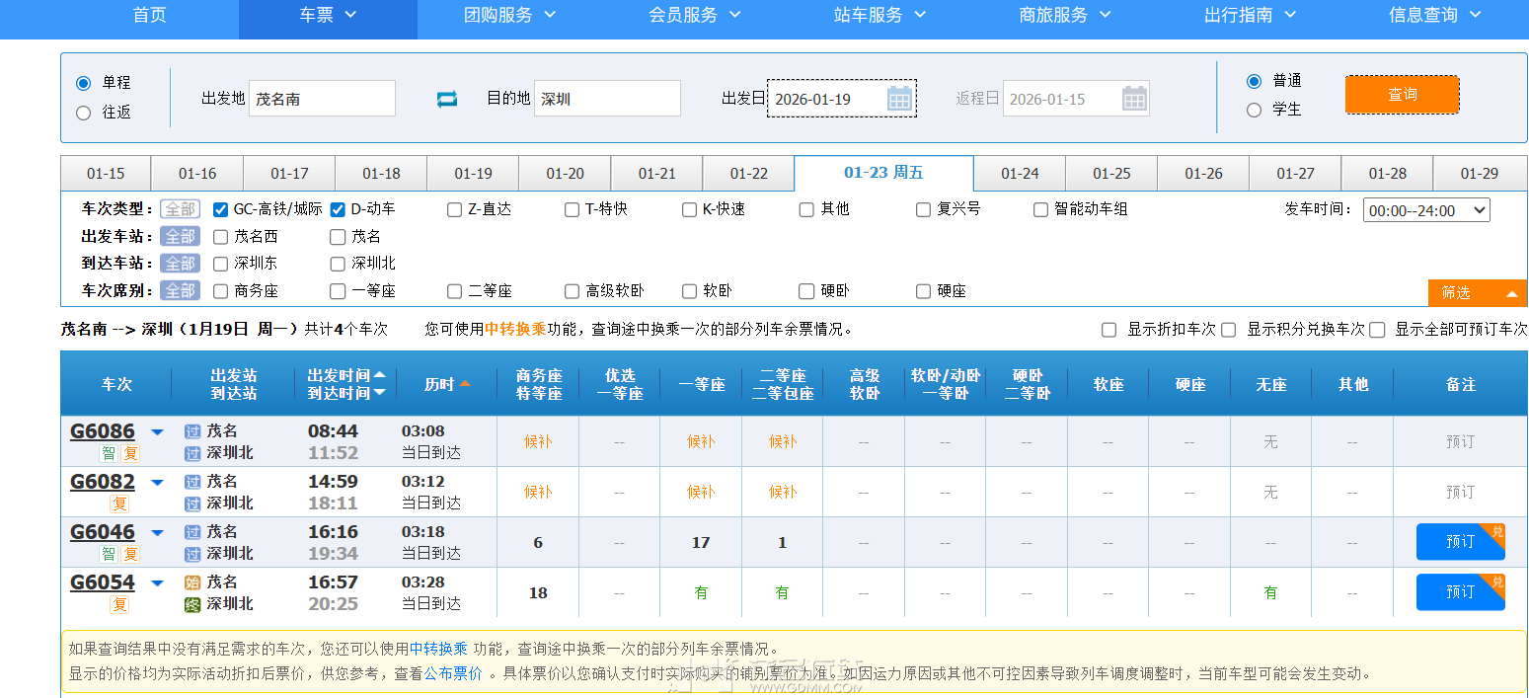Collapse the 筛选 filter panel
The width and height of the screenshot is (1529, 698).
1478,292
